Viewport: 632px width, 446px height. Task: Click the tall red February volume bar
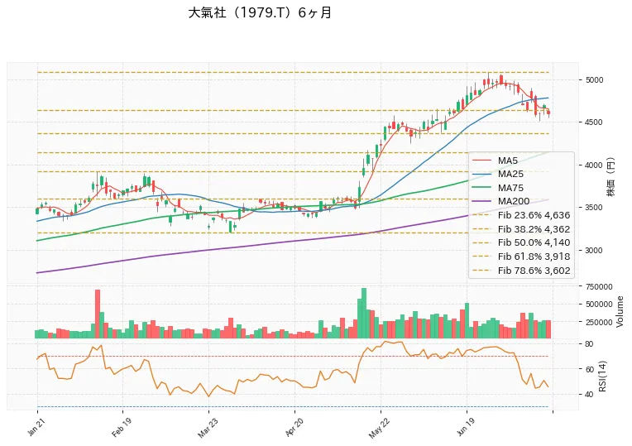[97, 314]
